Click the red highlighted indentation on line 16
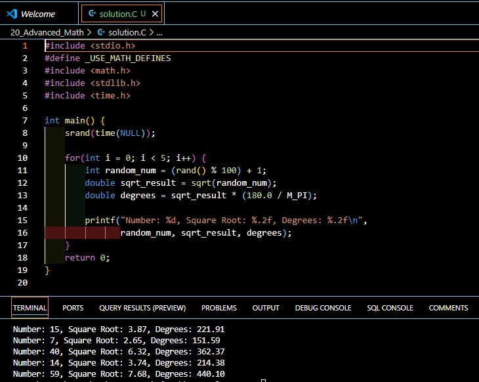This screenshot has height=382, width=479. pyautogui.click(x=82, y=233)
